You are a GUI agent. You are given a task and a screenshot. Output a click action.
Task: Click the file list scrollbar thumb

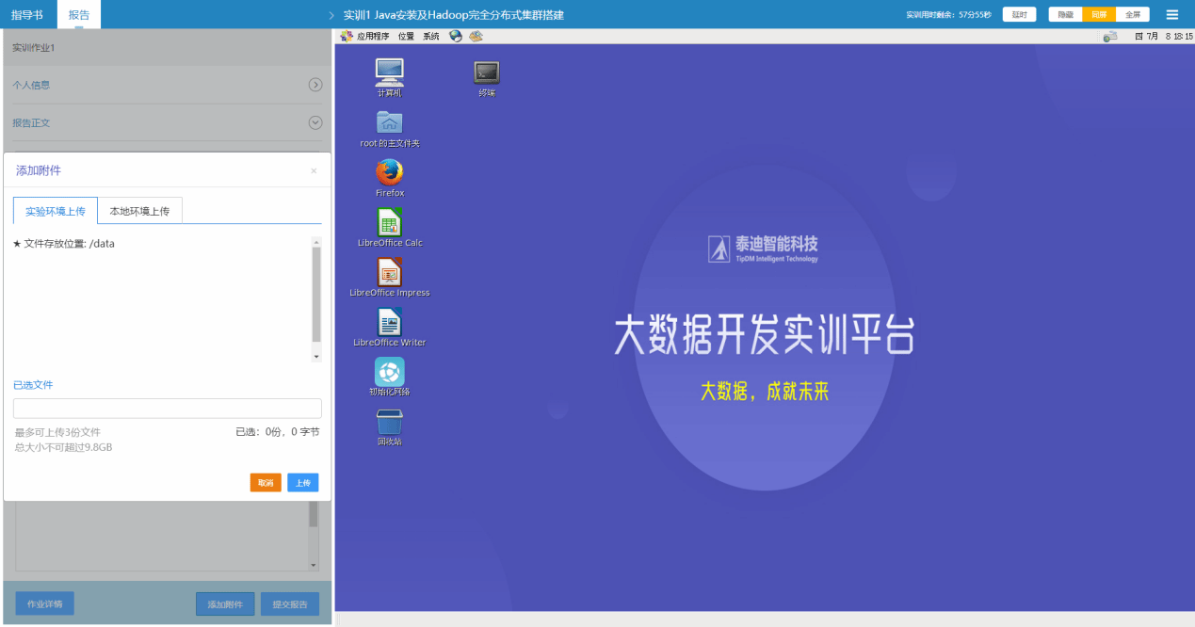click(x=316, y=295)
